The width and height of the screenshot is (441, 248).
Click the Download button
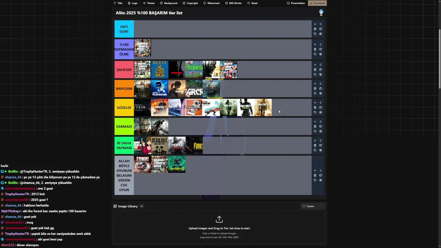pyautogui.click(x=317, y=3)
